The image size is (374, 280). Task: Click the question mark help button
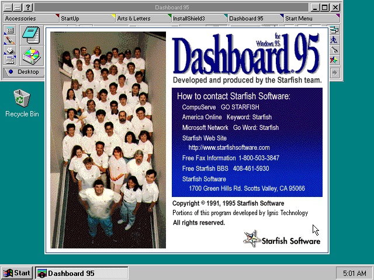(28, 8)
